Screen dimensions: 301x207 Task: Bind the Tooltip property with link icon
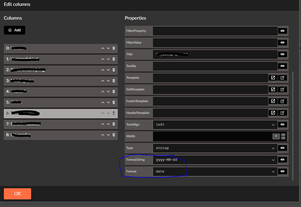282,66
